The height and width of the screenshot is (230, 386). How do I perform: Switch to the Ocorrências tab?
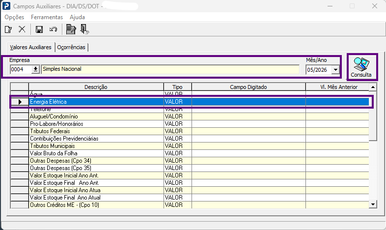coord(71,47)
